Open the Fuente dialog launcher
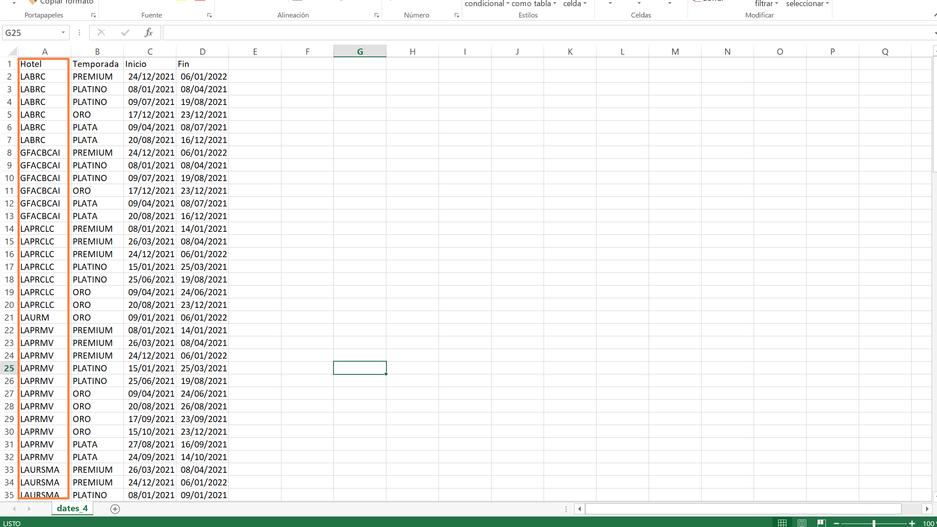The height and width of the screenshot is (527, 937). pyautogui.click(x=209, y=15)
